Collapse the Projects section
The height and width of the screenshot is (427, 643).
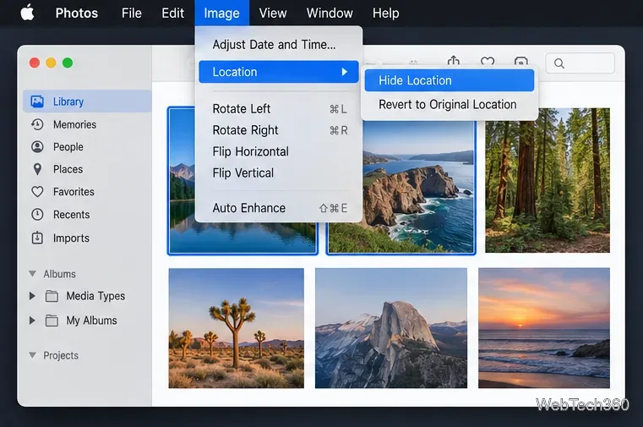pos(32,355)
